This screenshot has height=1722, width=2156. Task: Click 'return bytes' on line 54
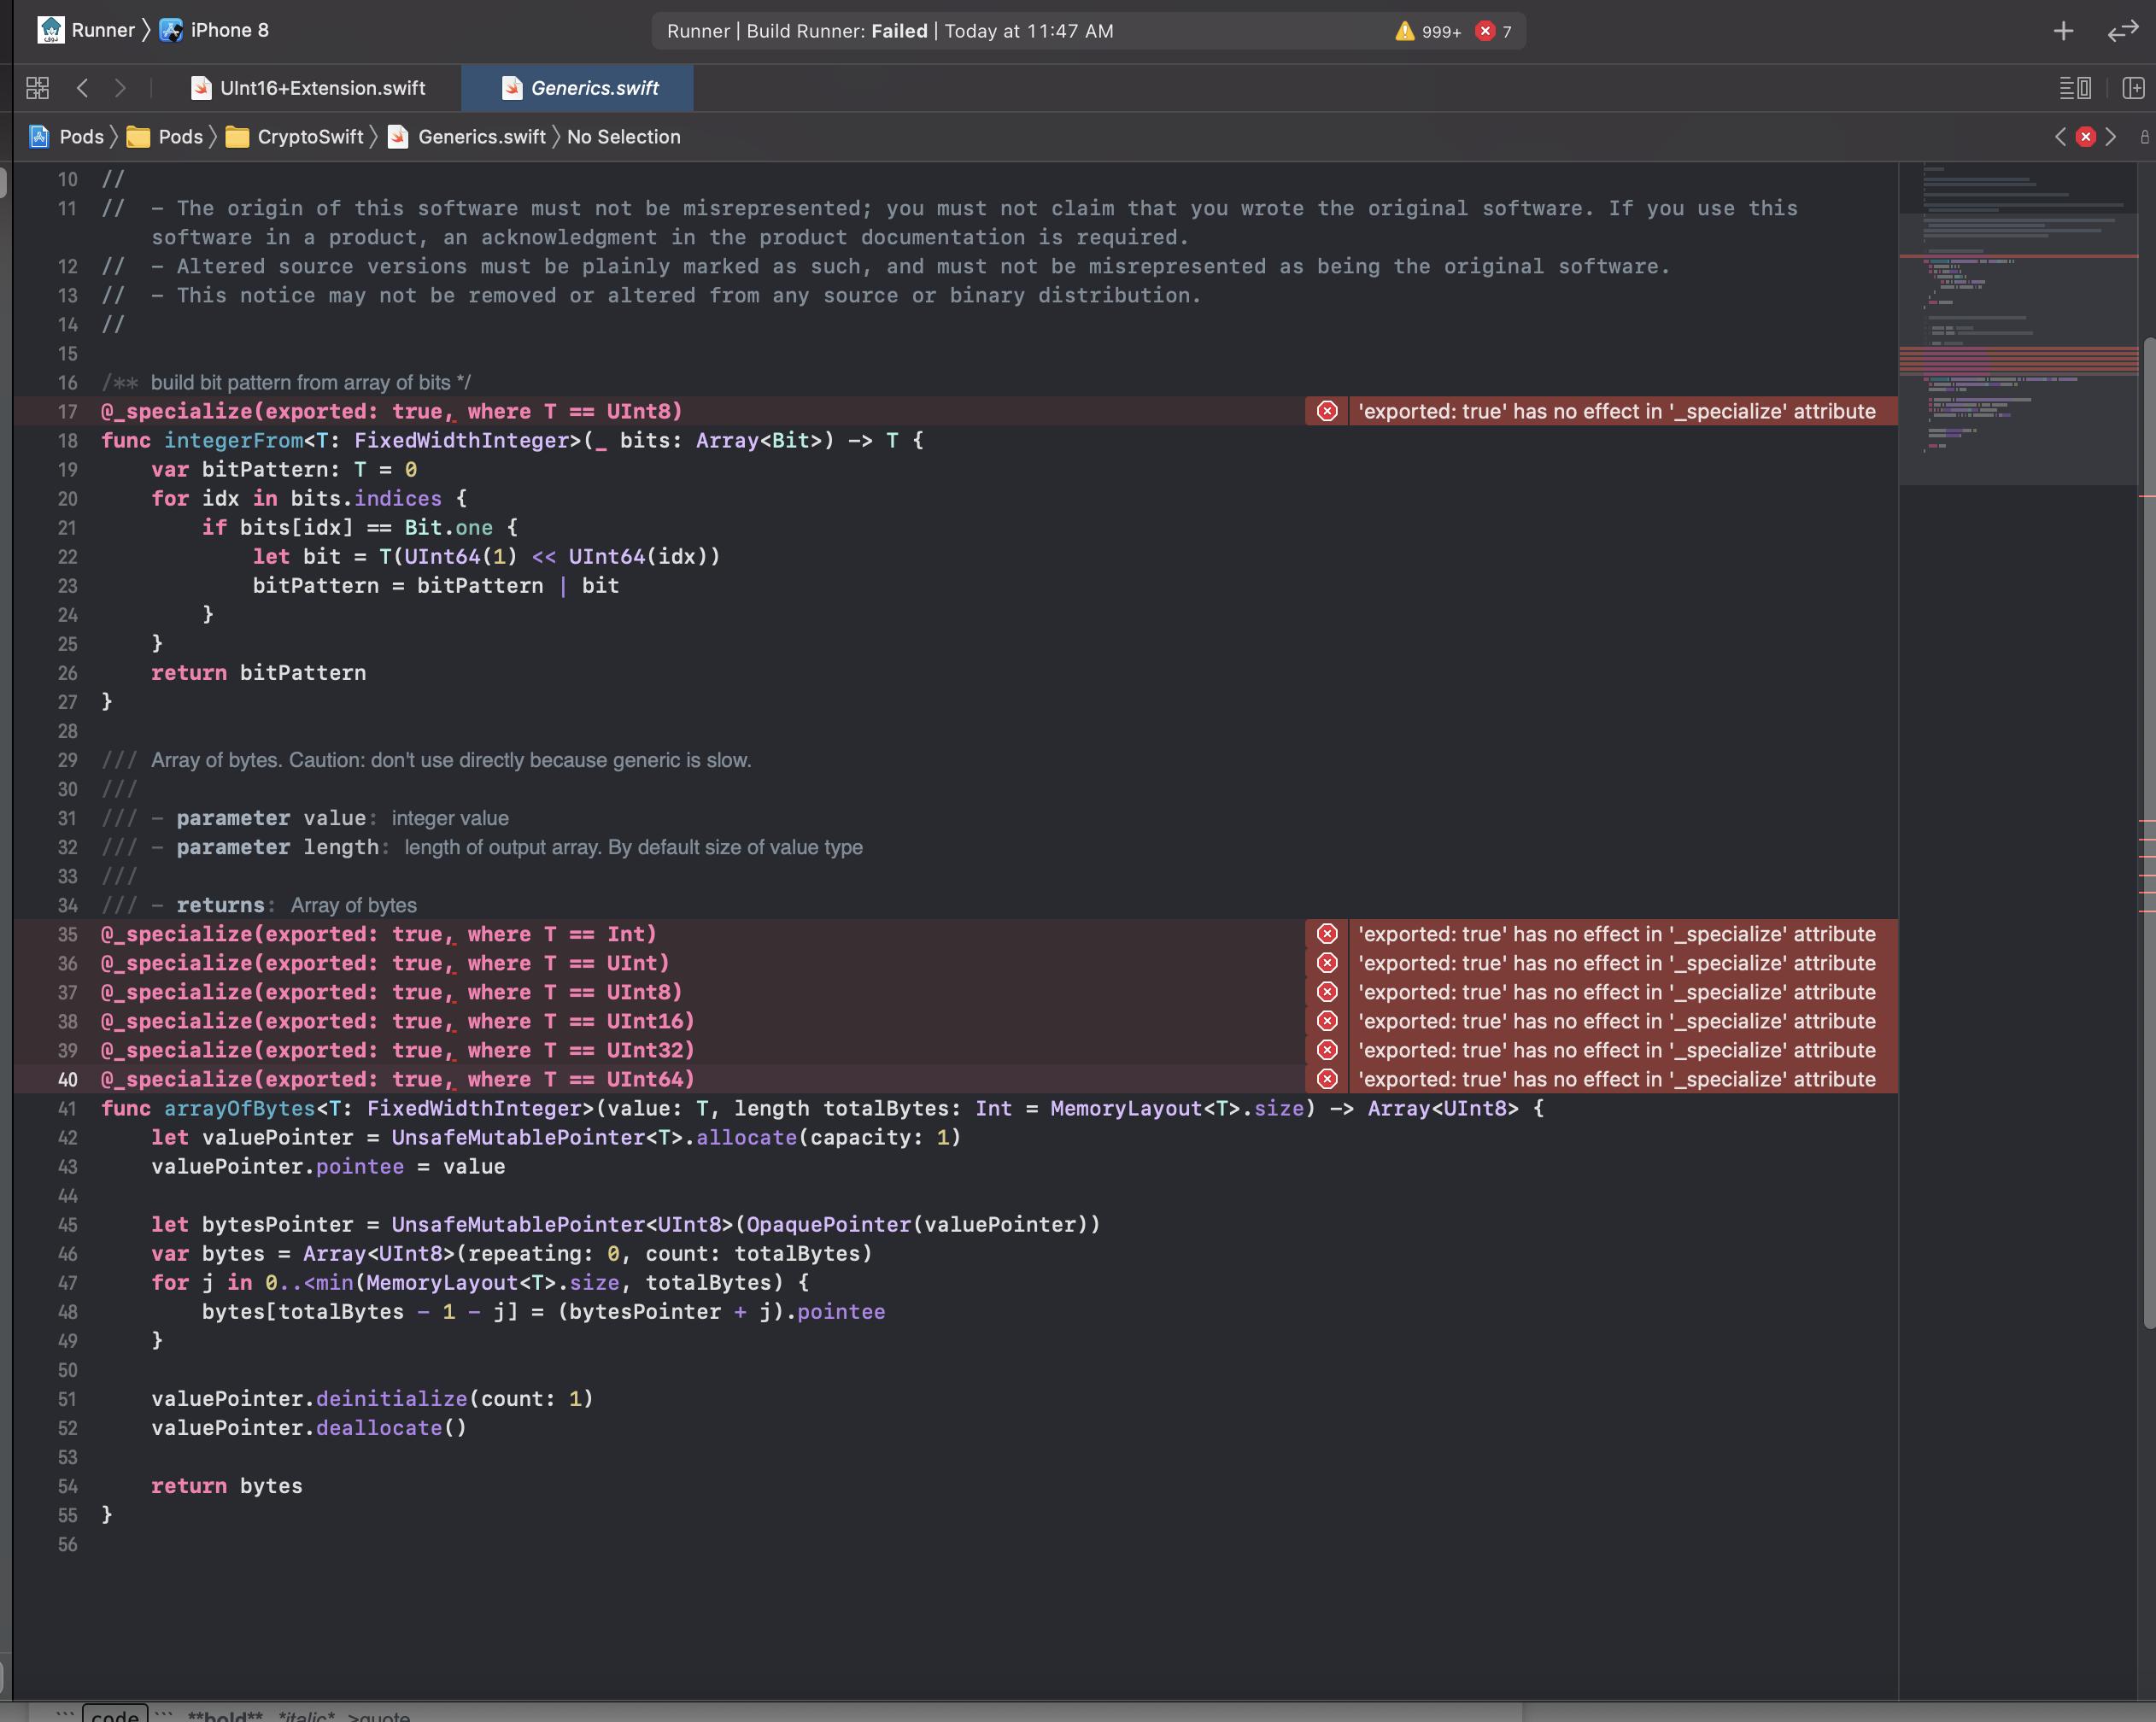226,1486
